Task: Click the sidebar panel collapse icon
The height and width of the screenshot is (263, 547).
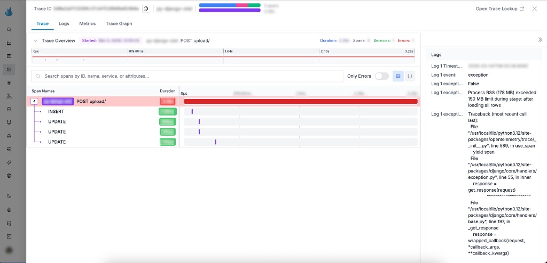Action: click(x=10, y=236)
